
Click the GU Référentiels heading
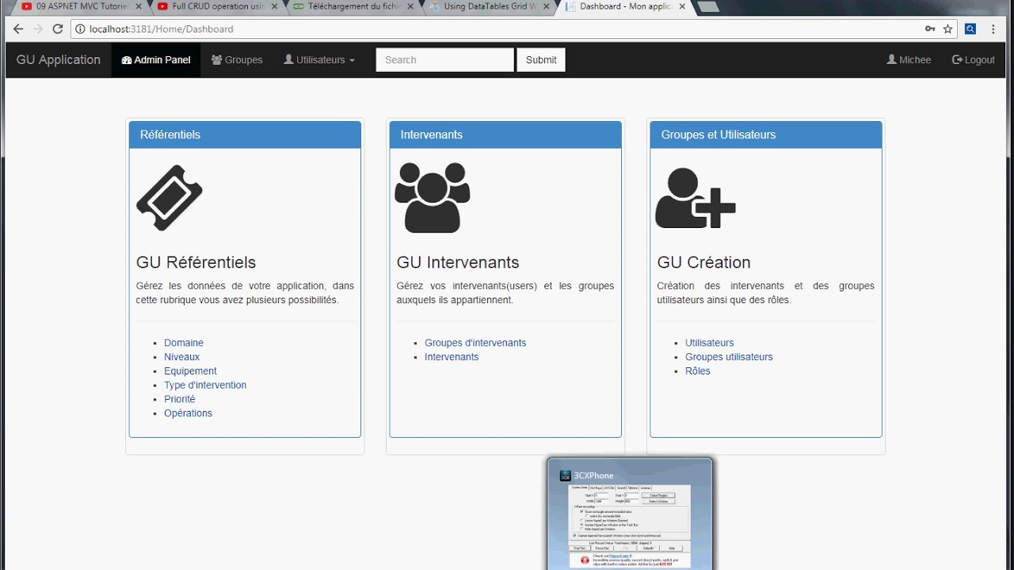pos(196,262)
